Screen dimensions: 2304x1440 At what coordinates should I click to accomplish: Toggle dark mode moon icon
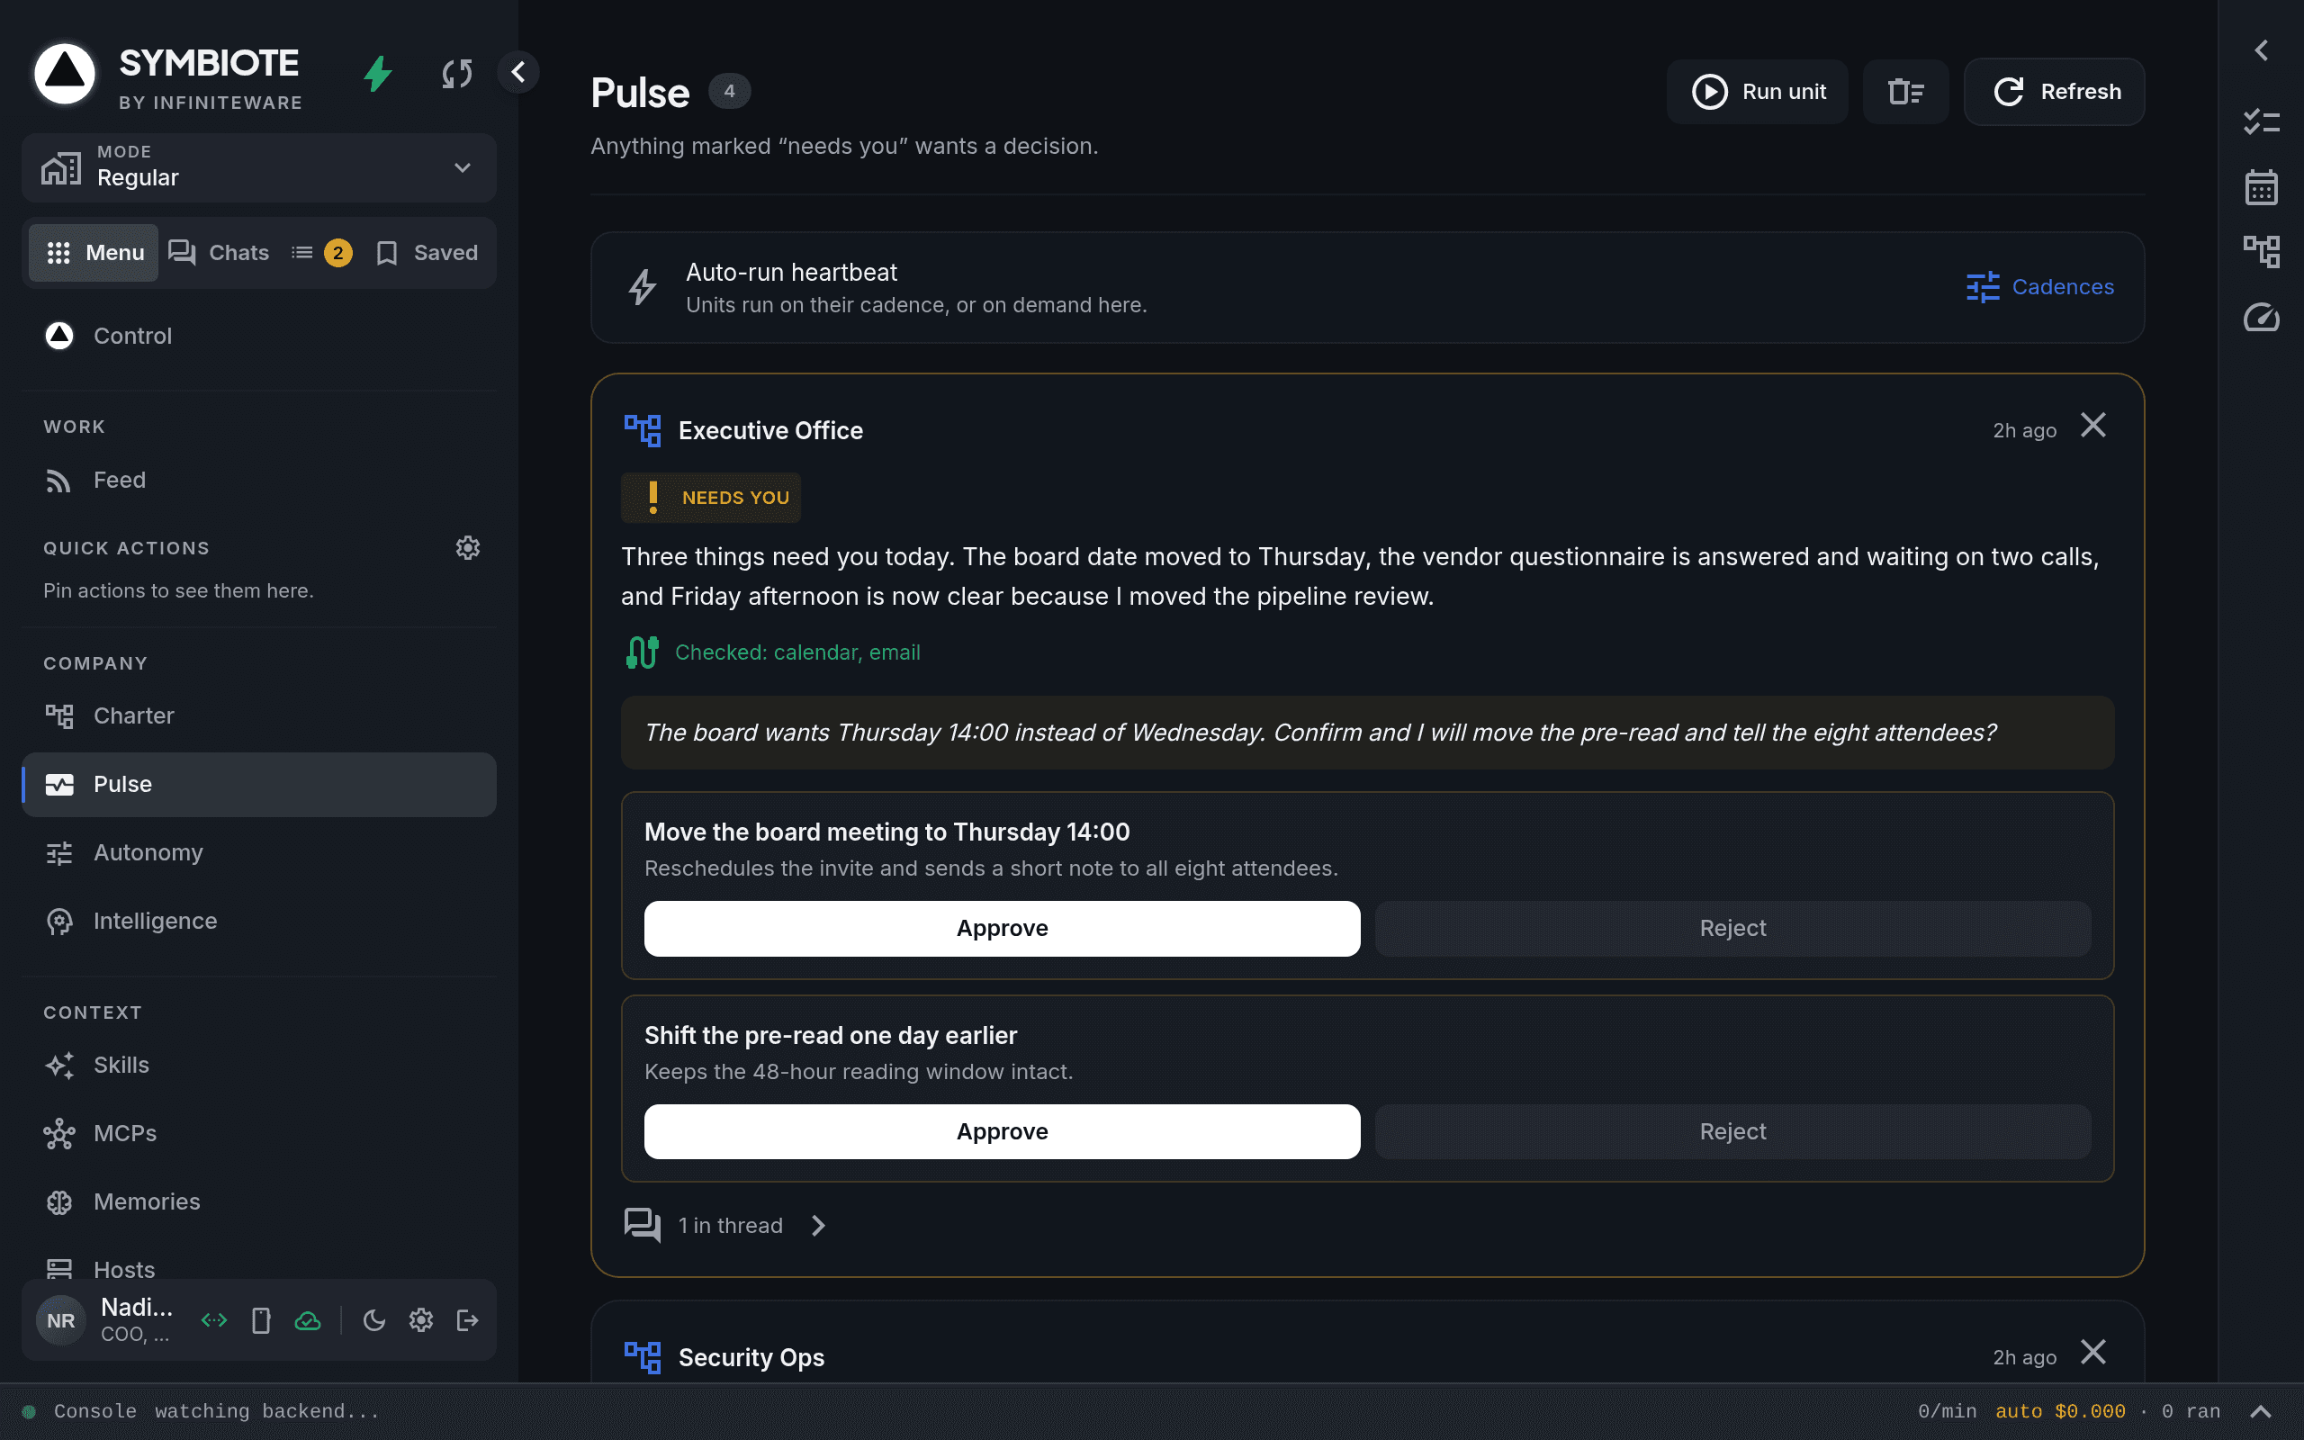(x=374, y=1320)
